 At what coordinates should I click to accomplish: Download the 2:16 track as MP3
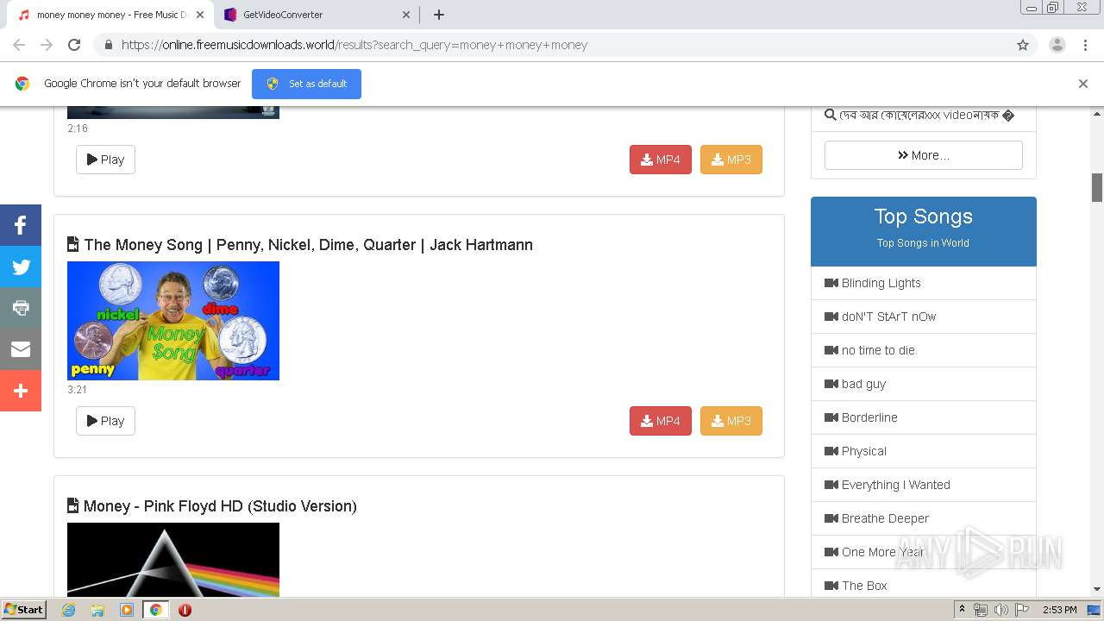click(x=731, y=160)
